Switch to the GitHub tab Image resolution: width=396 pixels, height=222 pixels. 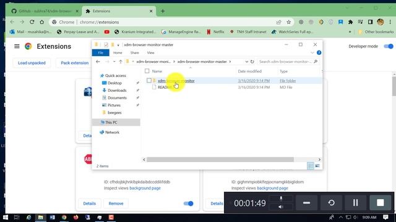click(45, 11)
